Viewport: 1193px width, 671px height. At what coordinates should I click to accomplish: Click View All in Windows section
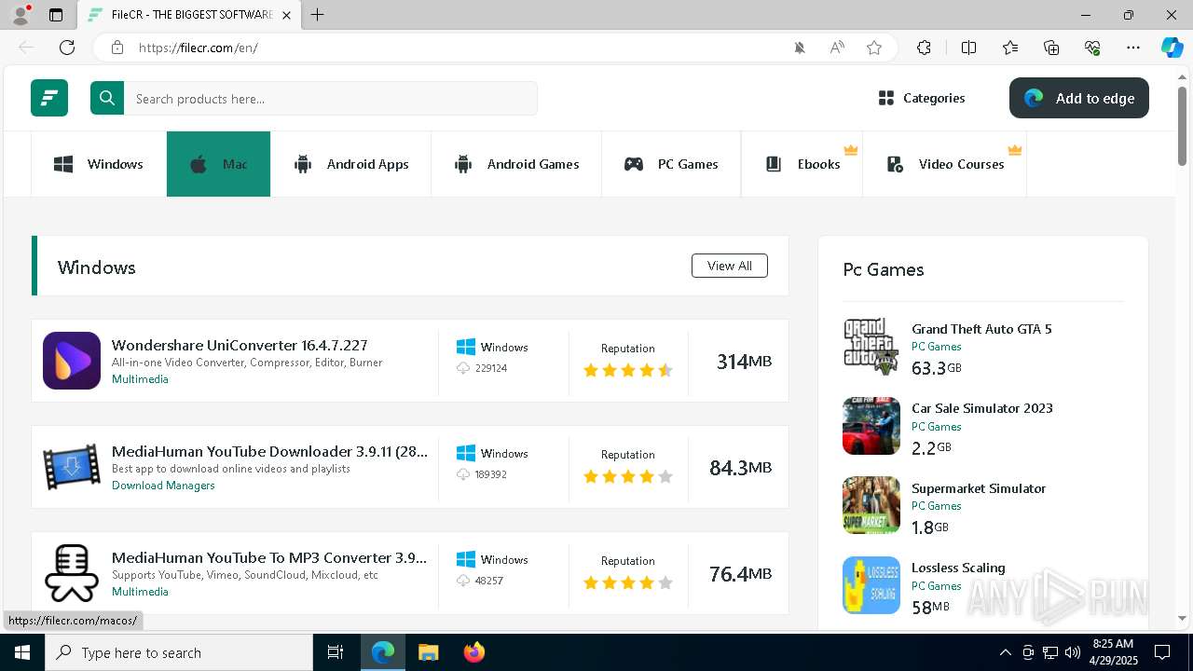coord(730,266)
